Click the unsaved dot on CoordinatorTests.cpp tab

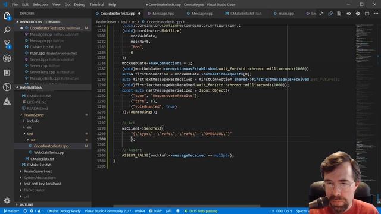point(139,14)
